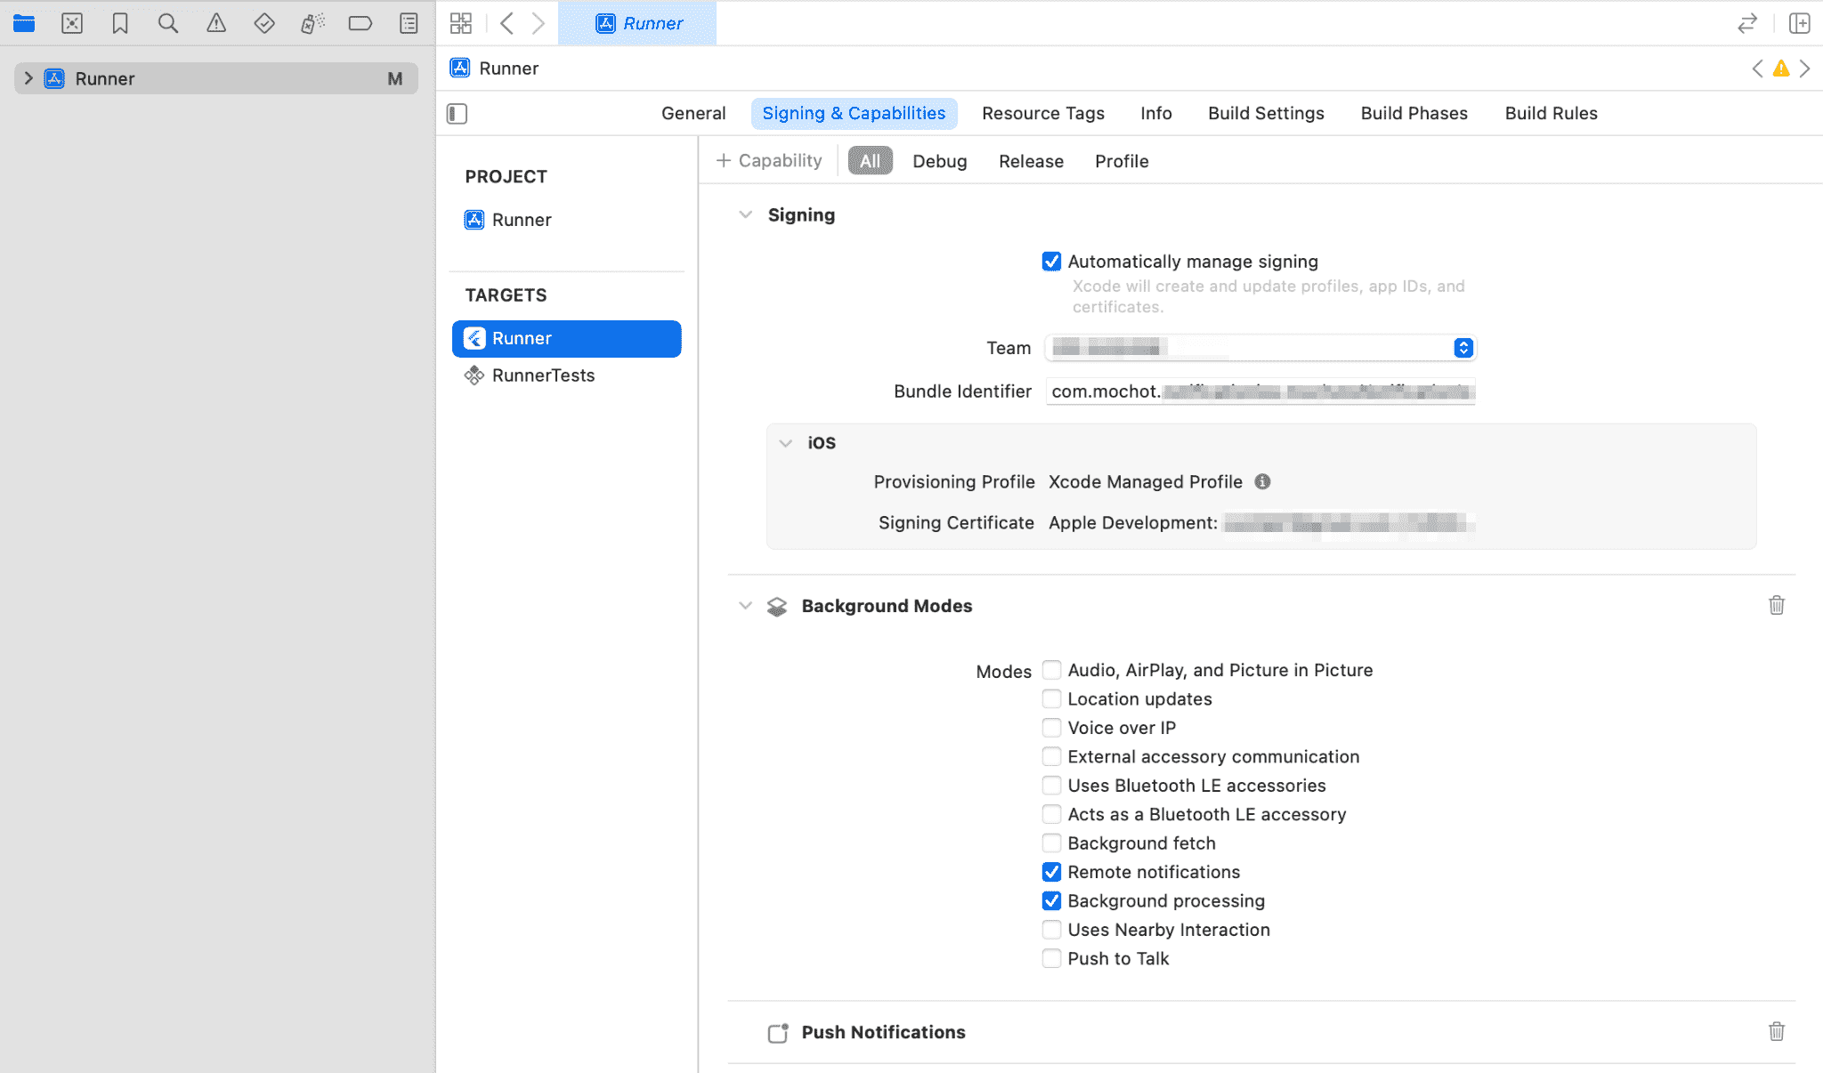Select the Signing & Capabilities tab

pyautogui.click(x=854, y=113)
